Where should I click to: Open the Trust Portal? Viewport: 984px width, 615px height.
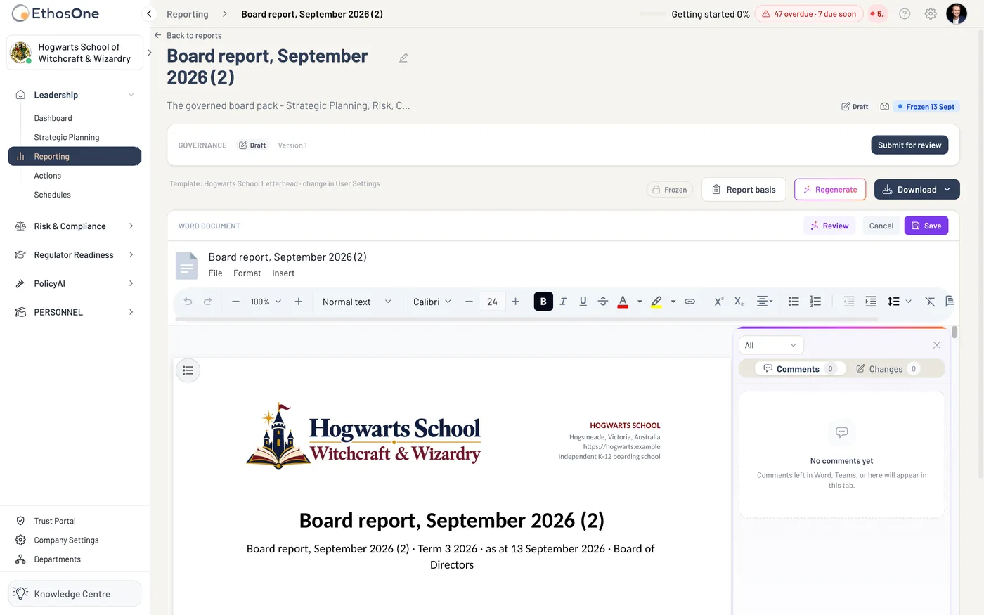tap(55, 521)
